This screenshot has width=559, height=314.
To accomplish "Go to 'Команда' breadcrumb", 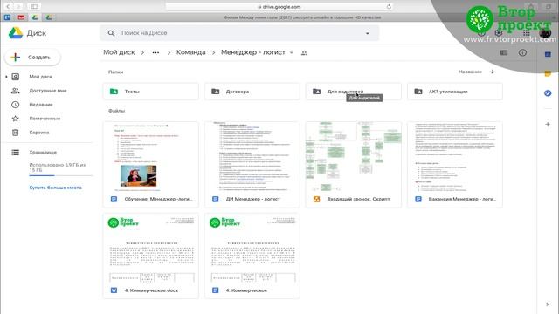I will click(190, 52).
